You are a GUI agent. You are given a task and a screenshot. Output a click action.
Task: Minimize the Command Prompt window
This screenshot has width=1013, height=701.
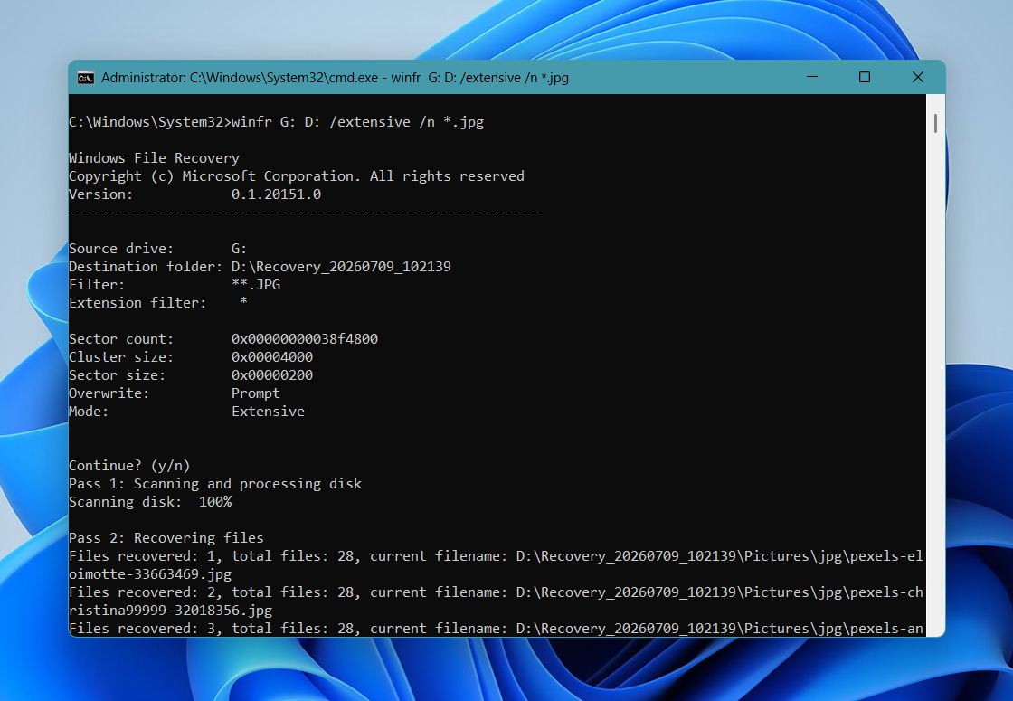point(812,77)
